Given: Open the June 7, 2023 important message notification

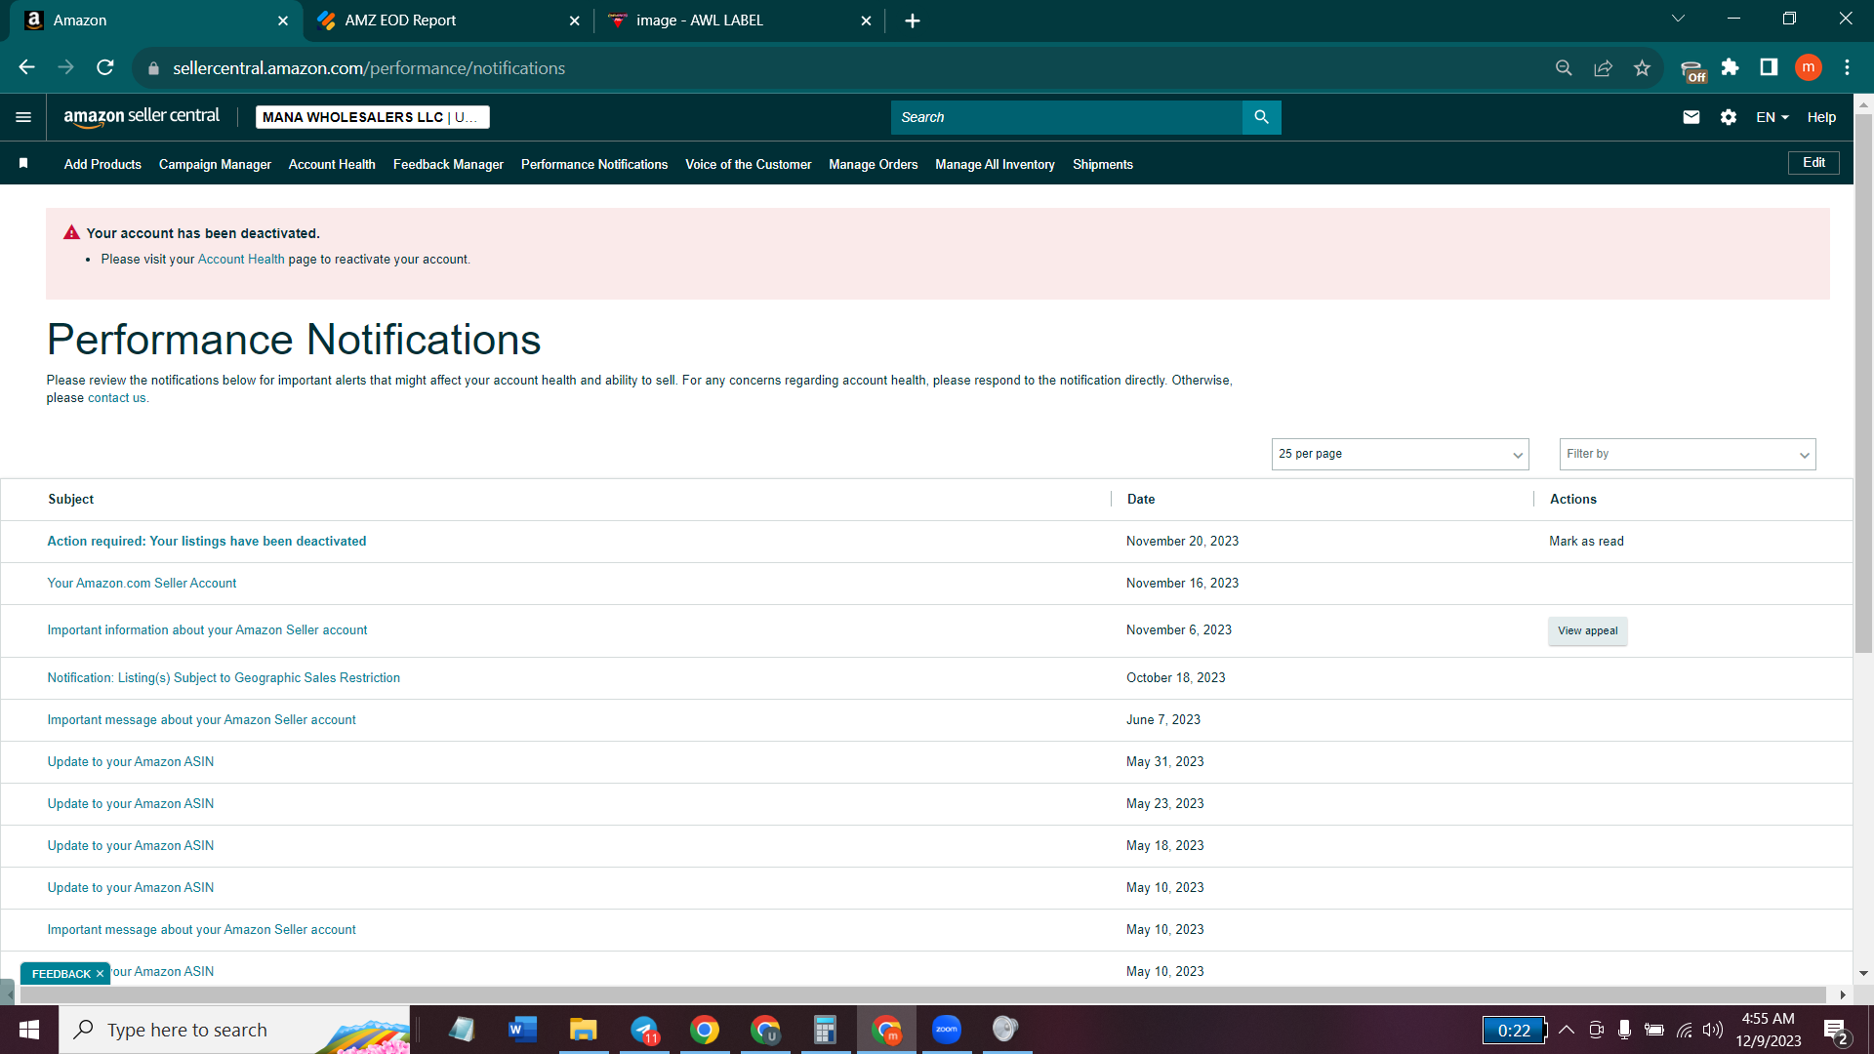Looking at the screenshot, I should click(201, 719).
